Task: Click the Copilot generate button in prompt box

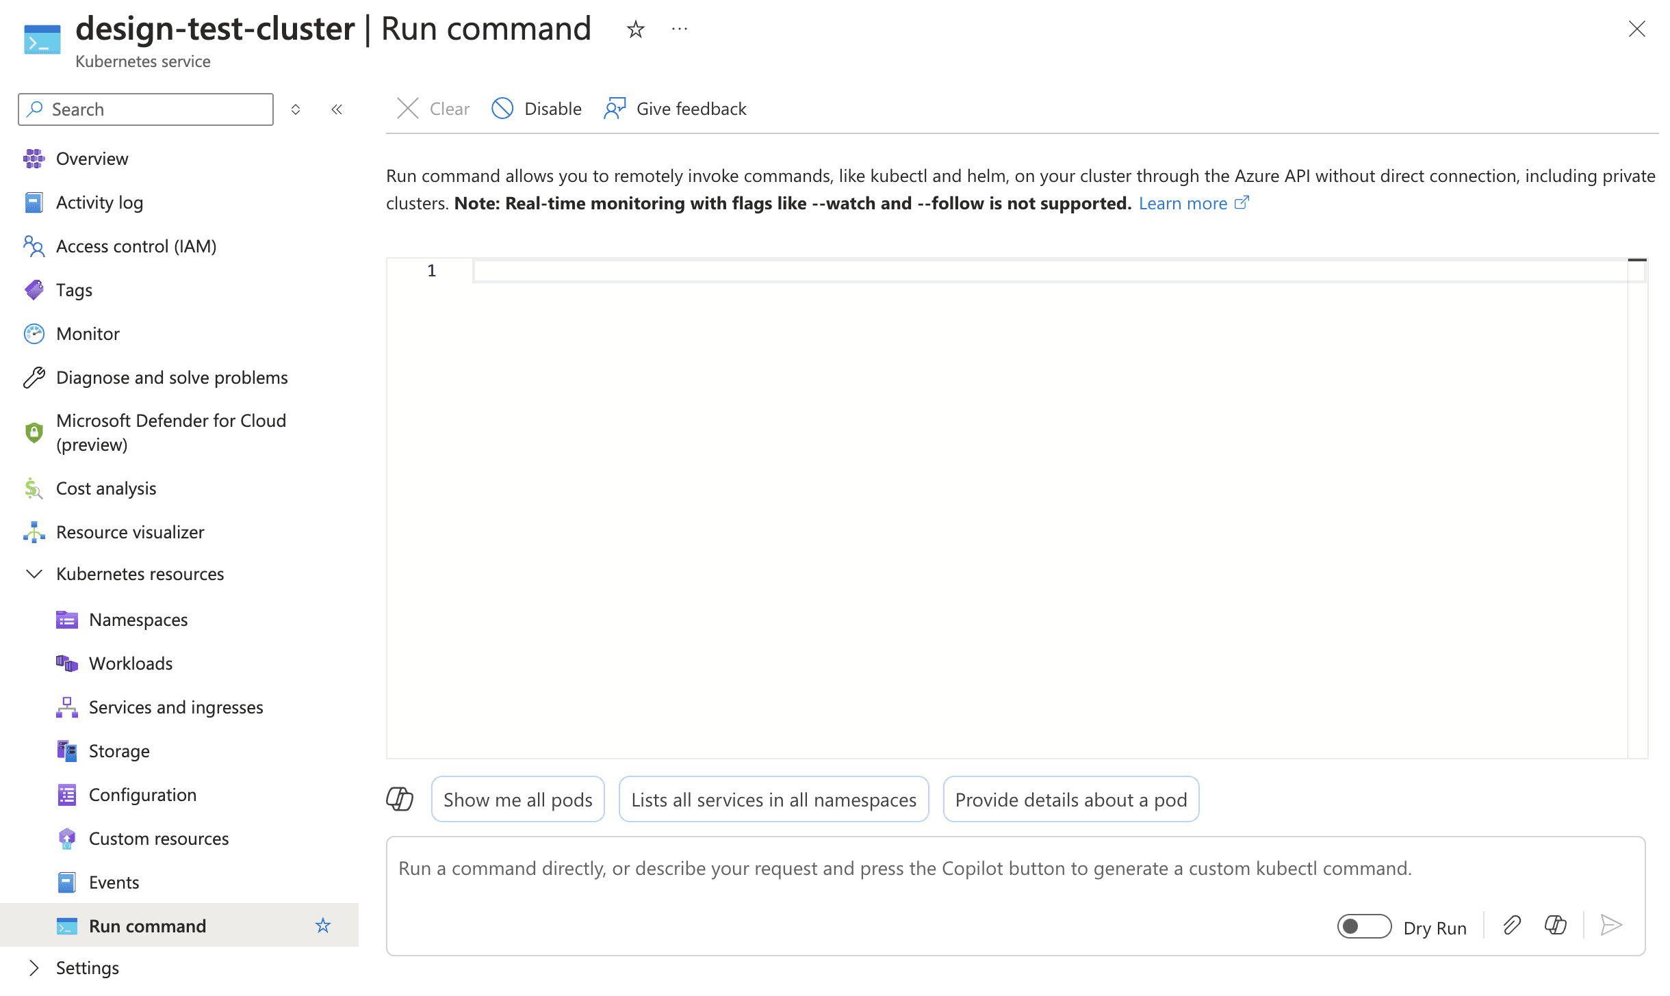Action: click(1556, 926)
